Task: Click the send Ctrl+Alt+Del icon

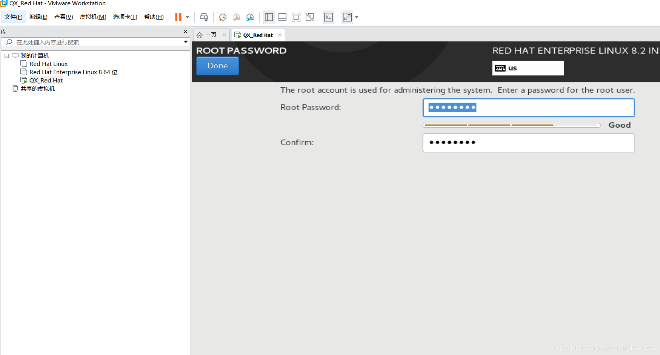Action: pyautogui.click(x=204, y=17)
